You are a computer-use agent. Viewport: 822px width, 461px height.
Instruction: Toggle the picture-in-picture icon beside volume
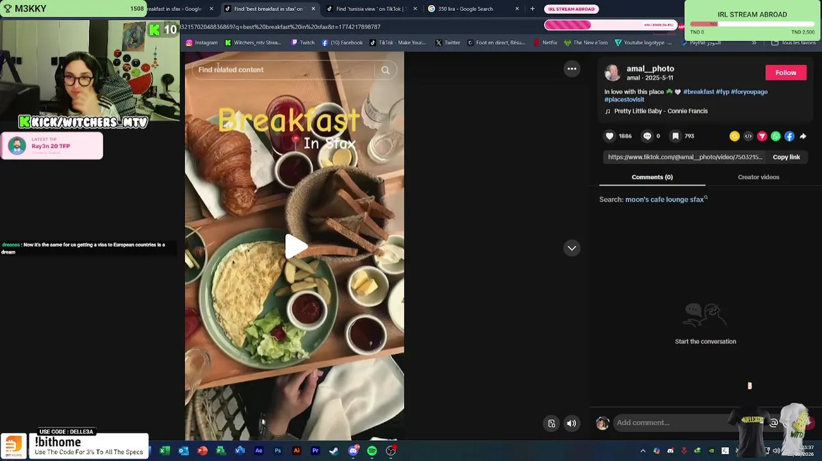tap(552, 423)
